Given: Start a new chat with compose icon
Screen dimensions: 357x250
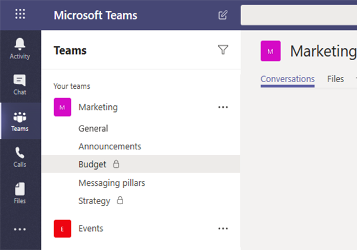Looking at the screenshot, I should point(223,15).
